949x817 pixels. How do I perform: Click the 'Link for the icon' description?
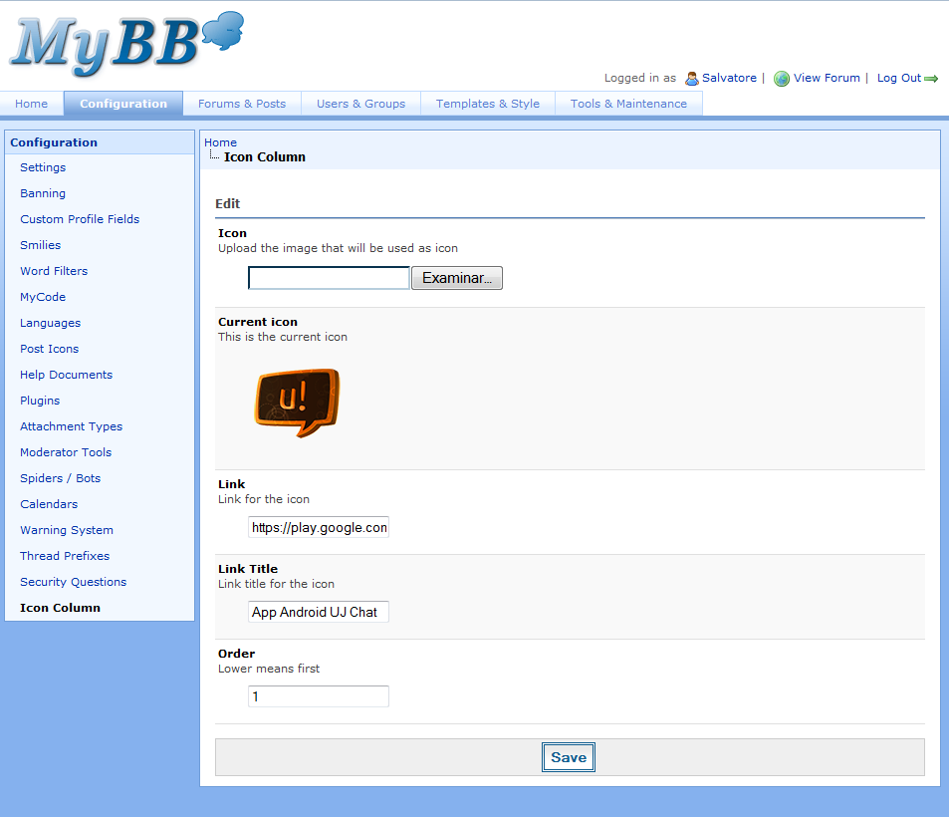click(264, 499)
